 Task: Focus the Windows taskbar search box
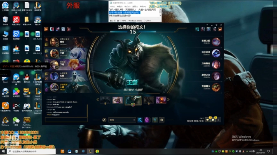click(x=31, y=151)
